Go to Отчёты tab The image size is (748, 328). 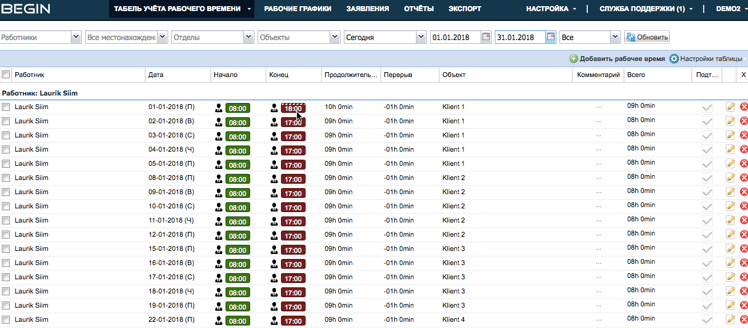coord(419,9)
